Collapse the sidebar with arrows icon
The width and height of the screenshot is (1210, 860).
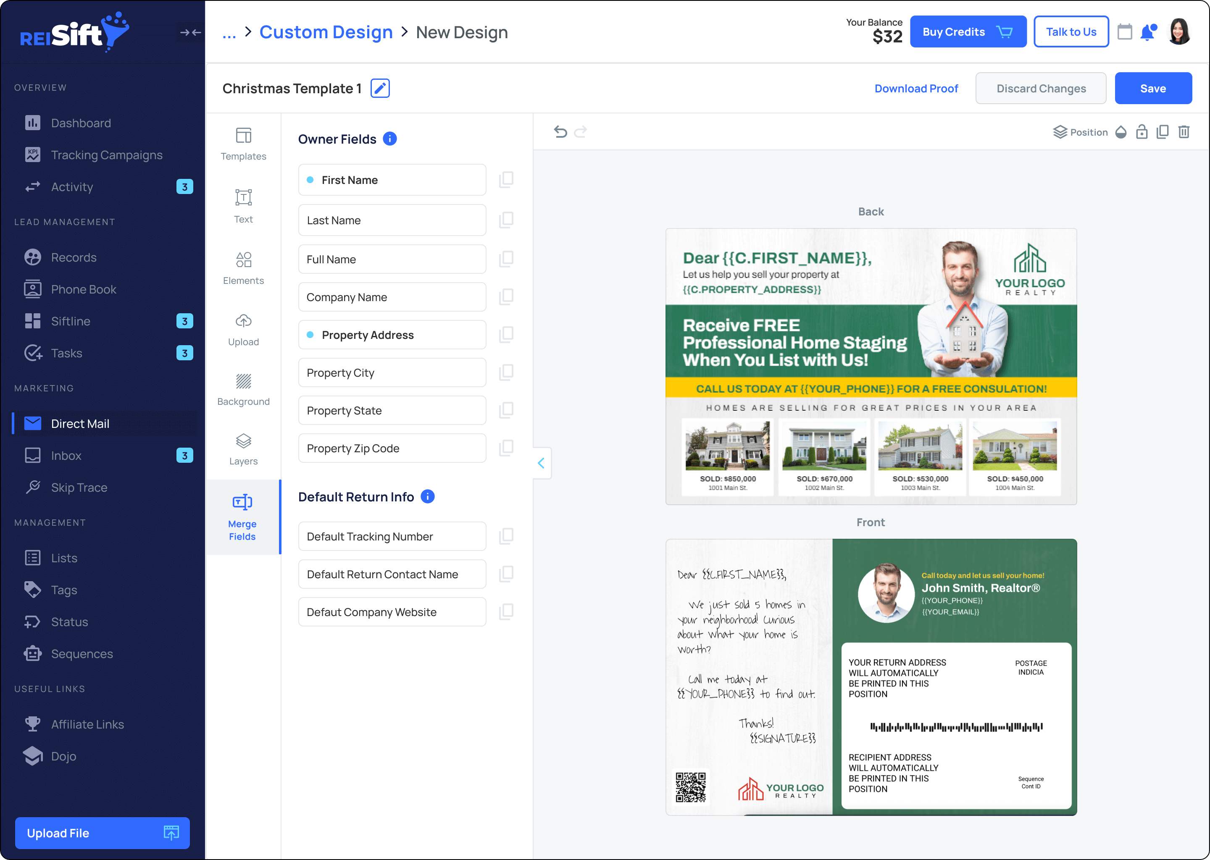[190, 32]
